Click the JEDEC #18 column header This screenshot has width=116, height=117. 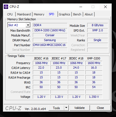click(x=76, y=58)
